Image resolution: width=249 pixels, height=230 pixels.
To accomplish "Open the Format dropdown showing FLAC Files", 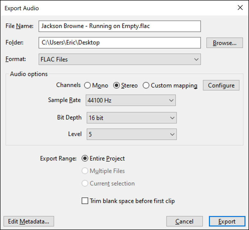I will click(120, 59).
